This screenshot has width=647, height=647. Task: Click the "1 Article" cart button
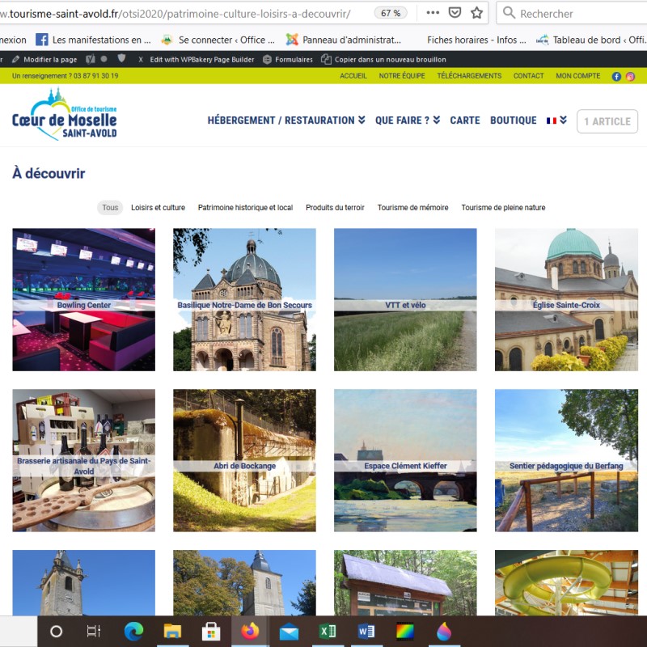tap(607, 121)
